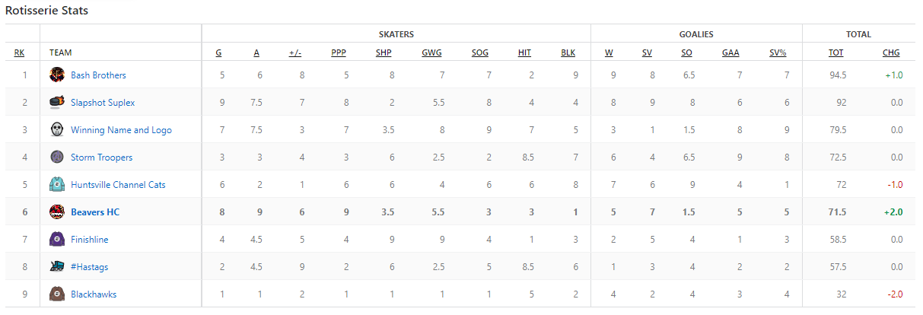This screenshot has width=923, height=315.
Task: Open the Huntsville Channel Cats team link
Action: click(x=118, y=185)
